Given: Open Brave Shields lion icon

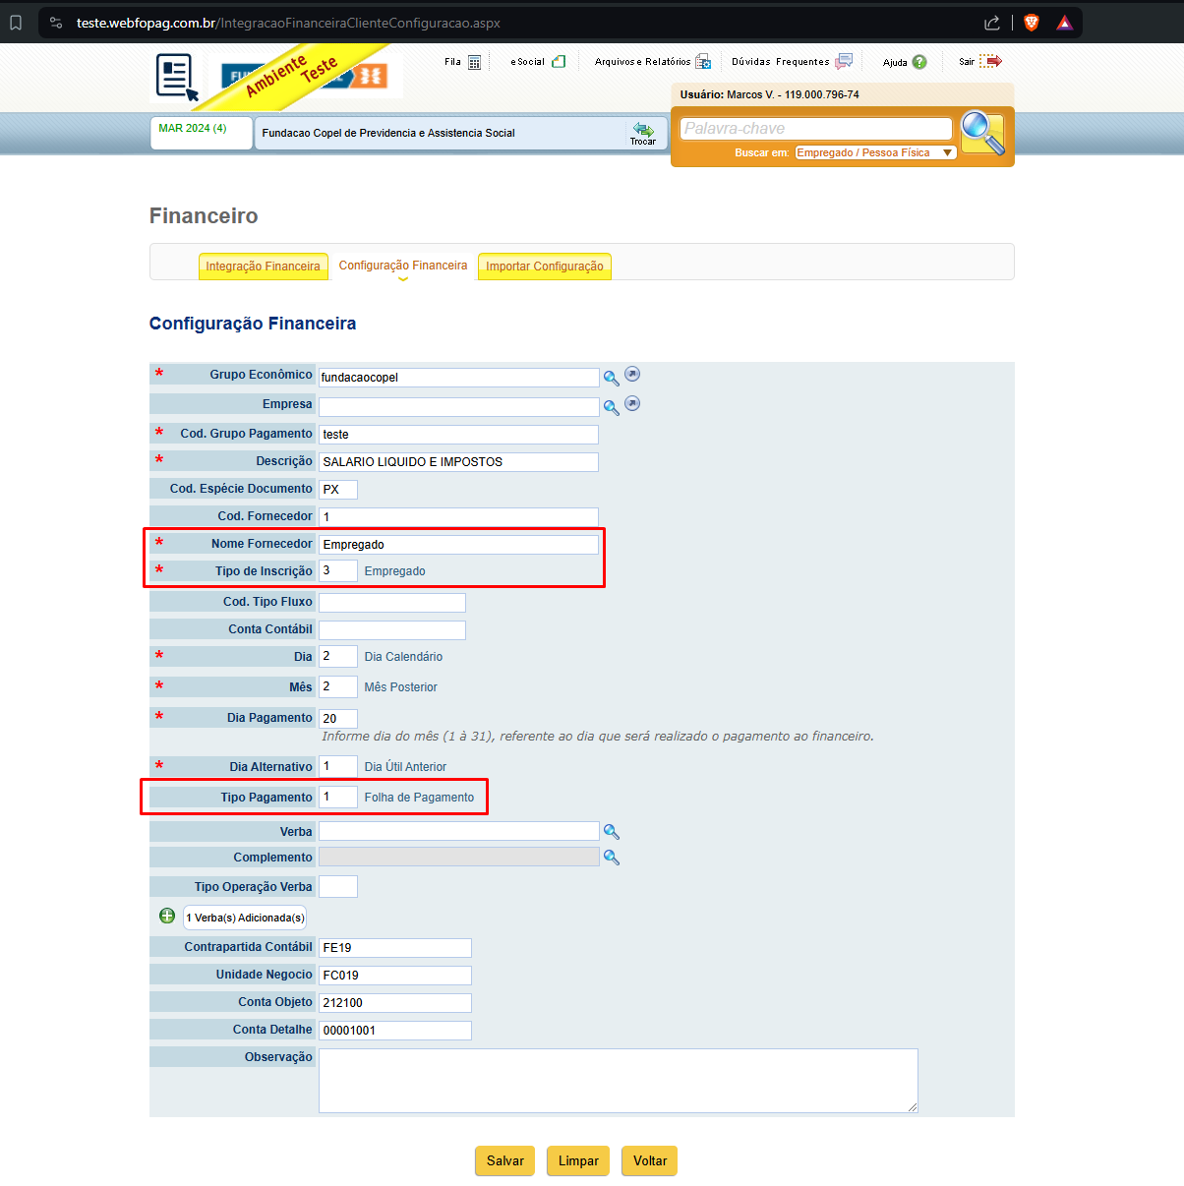Looking at the screenshot, I should click(x=1032, y=23).
